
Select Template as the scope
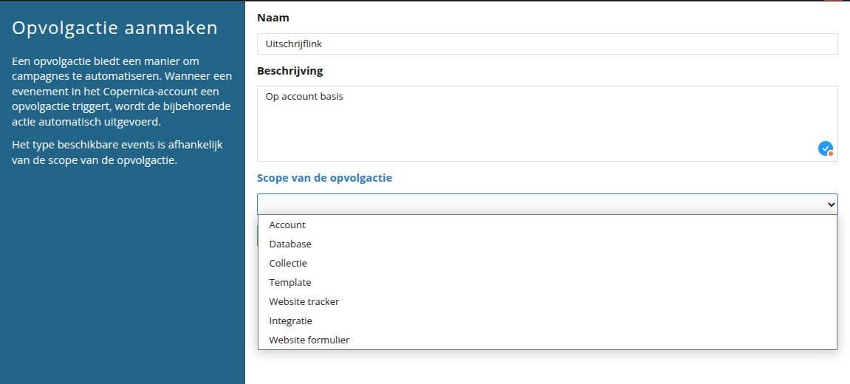[x=290, y=282]
